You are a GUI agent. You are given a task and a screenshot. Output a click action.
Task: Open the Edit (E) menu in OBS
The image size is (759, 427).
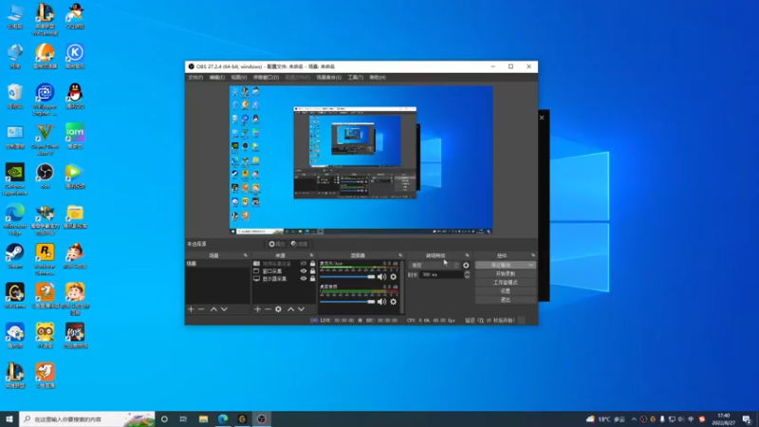(217, 78)
